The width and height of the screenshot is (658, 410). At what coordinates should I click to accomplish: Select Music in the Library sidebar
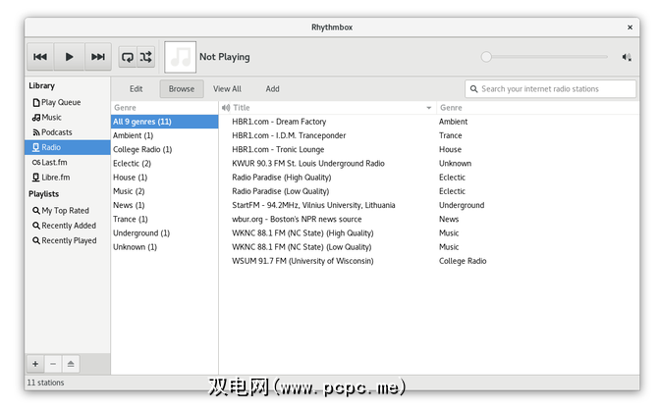click(67, 118)
